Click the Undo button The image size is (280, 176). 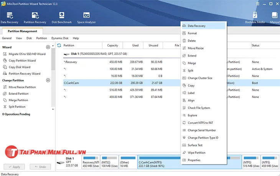[x=40, y=167]
